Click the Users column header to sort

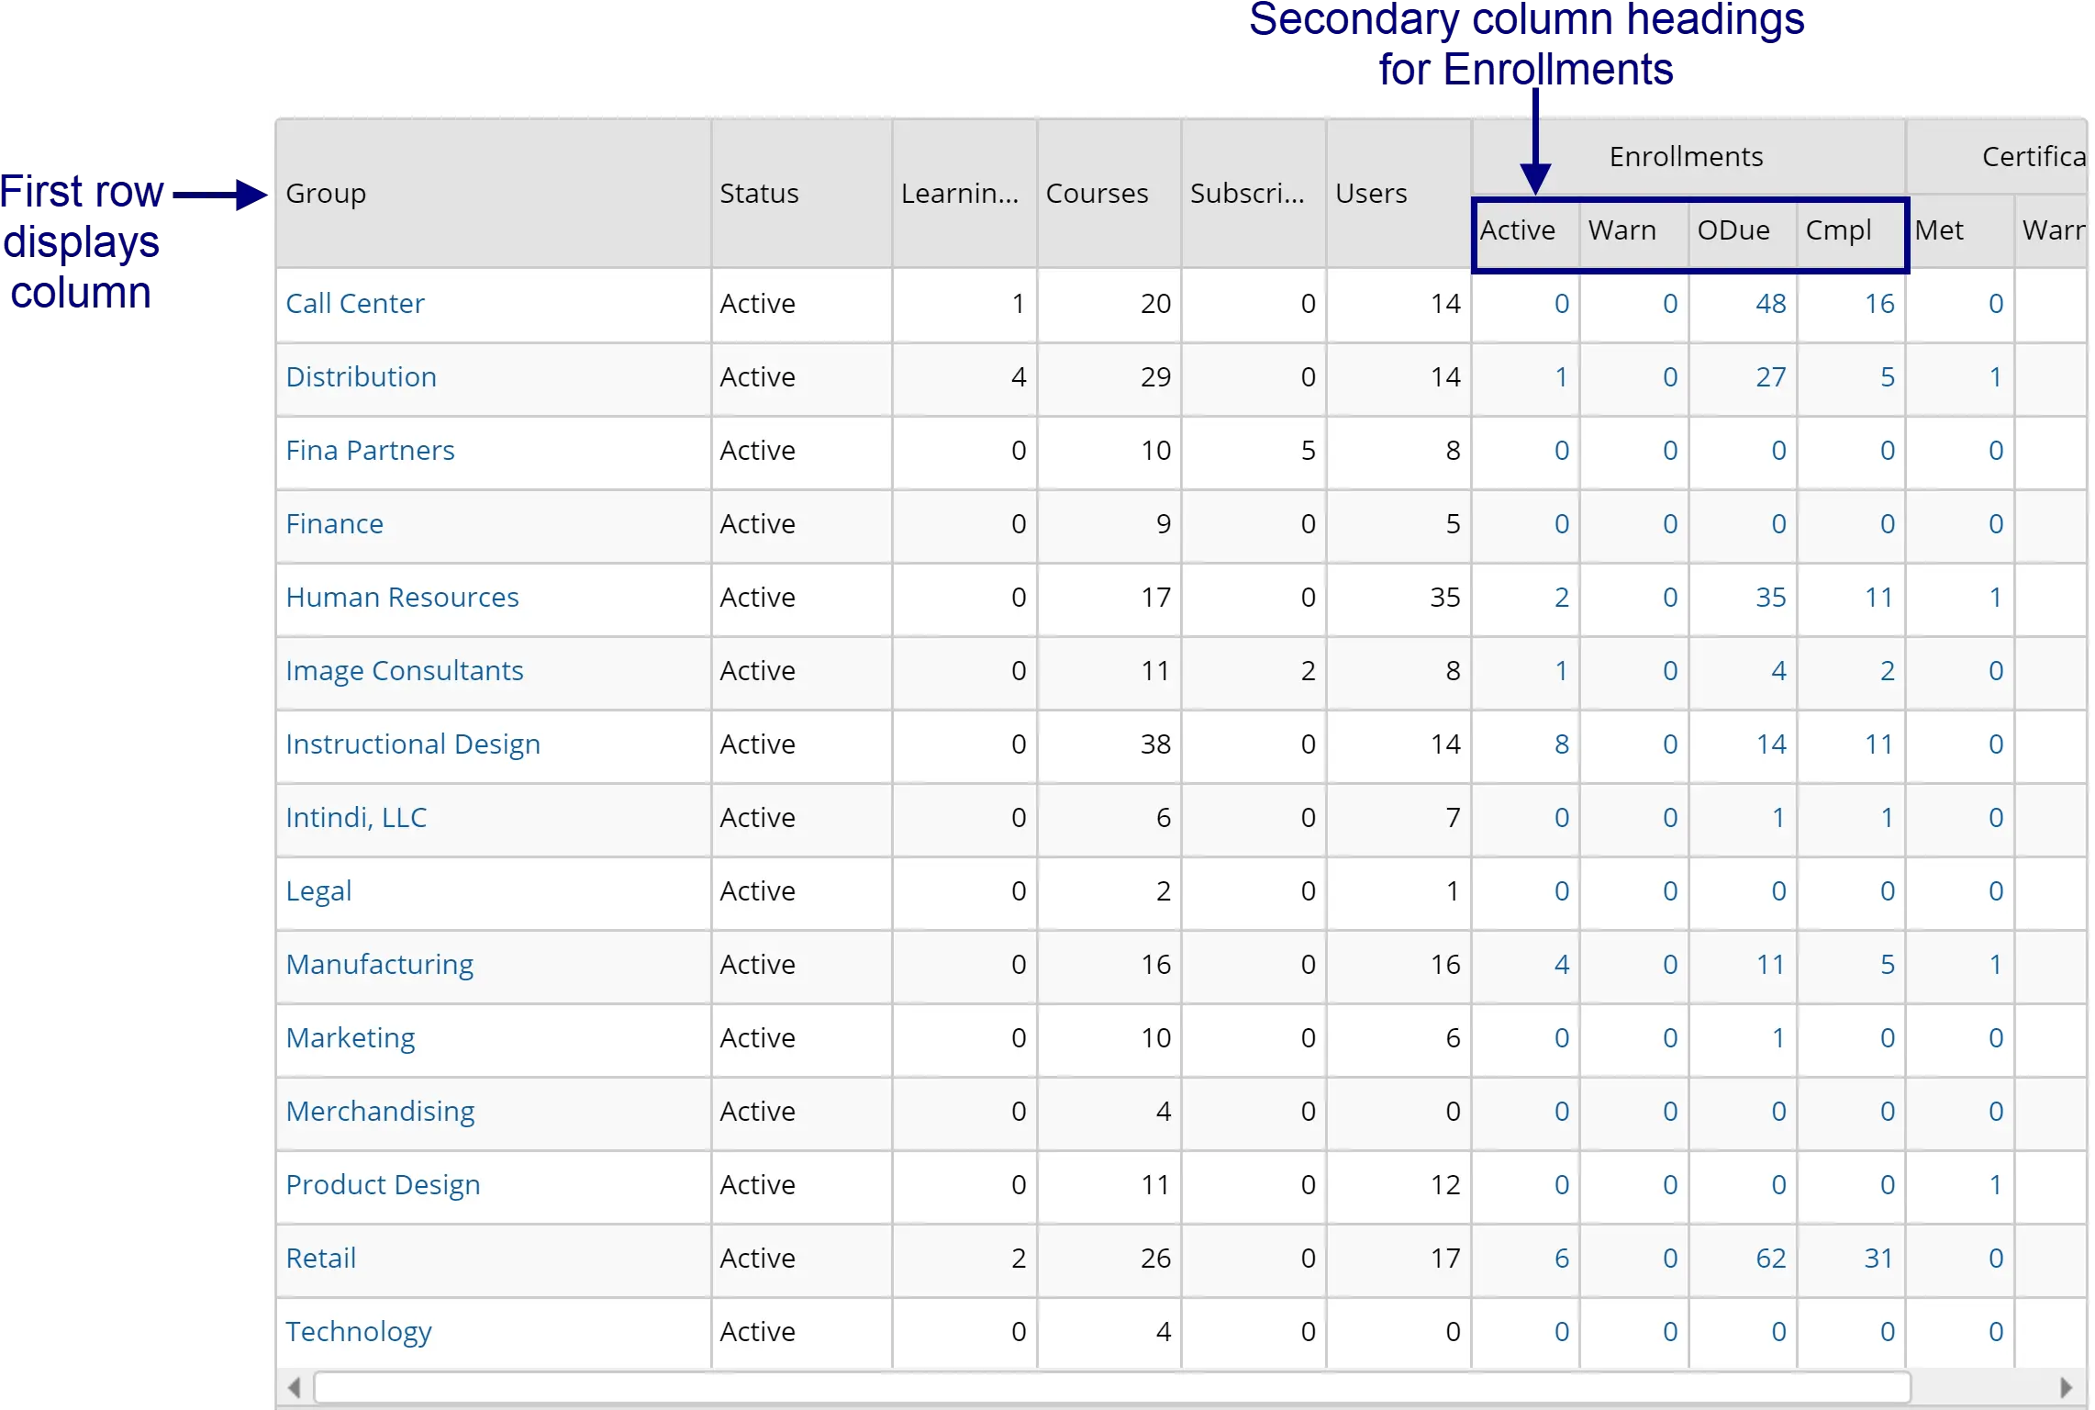point(1370,192)
